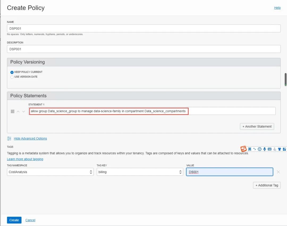Open the IME emoji smiley panel
Image resolution: width=287 pixels, height=226 pixels.
click(x=260, y=149)
